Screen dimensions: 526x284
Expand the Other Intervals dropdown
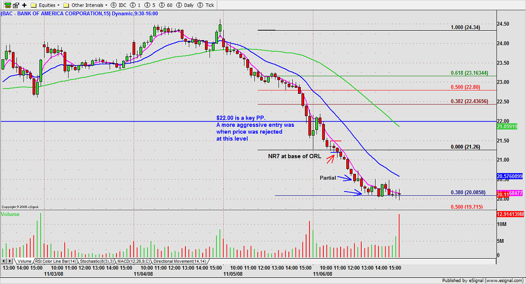[x=86, y=5]
